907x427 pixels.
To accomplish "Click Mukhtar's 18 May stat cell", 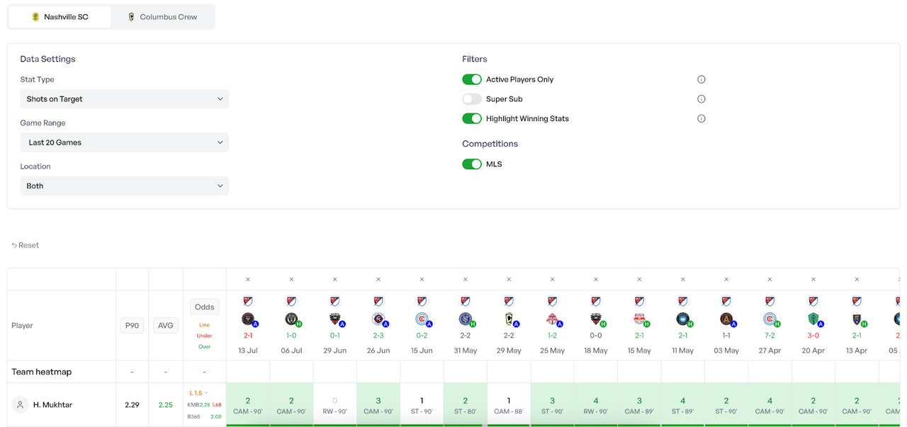I will [x=596, y=405].
